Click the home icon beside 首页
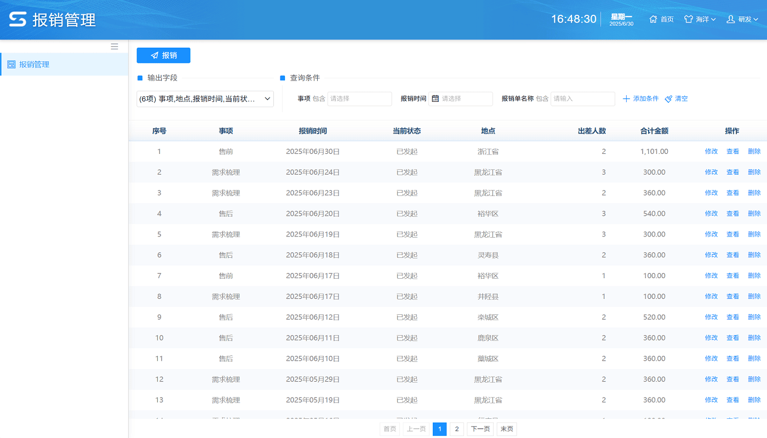The height and width of the screenshot is (438, 767). click(x=652, y=18)
